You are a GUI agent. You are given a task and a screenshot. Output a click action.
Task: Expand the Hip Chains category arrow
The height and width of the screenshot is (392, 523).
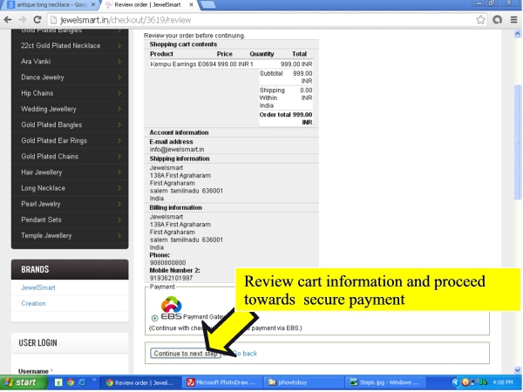pos(119,93)
